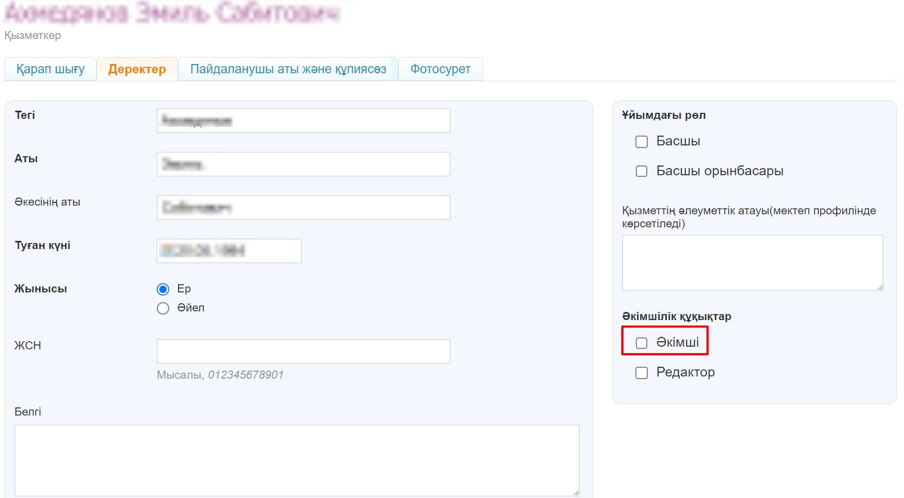The height and width of the screenshot is (498, 904).
Task: Click the blurred employee name heading
Action: pyautogui.click(x=172, y=13)
